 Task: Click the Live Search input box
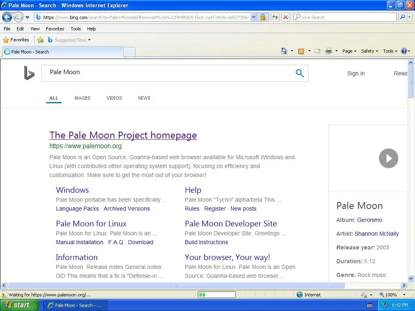tap(344, 17)
